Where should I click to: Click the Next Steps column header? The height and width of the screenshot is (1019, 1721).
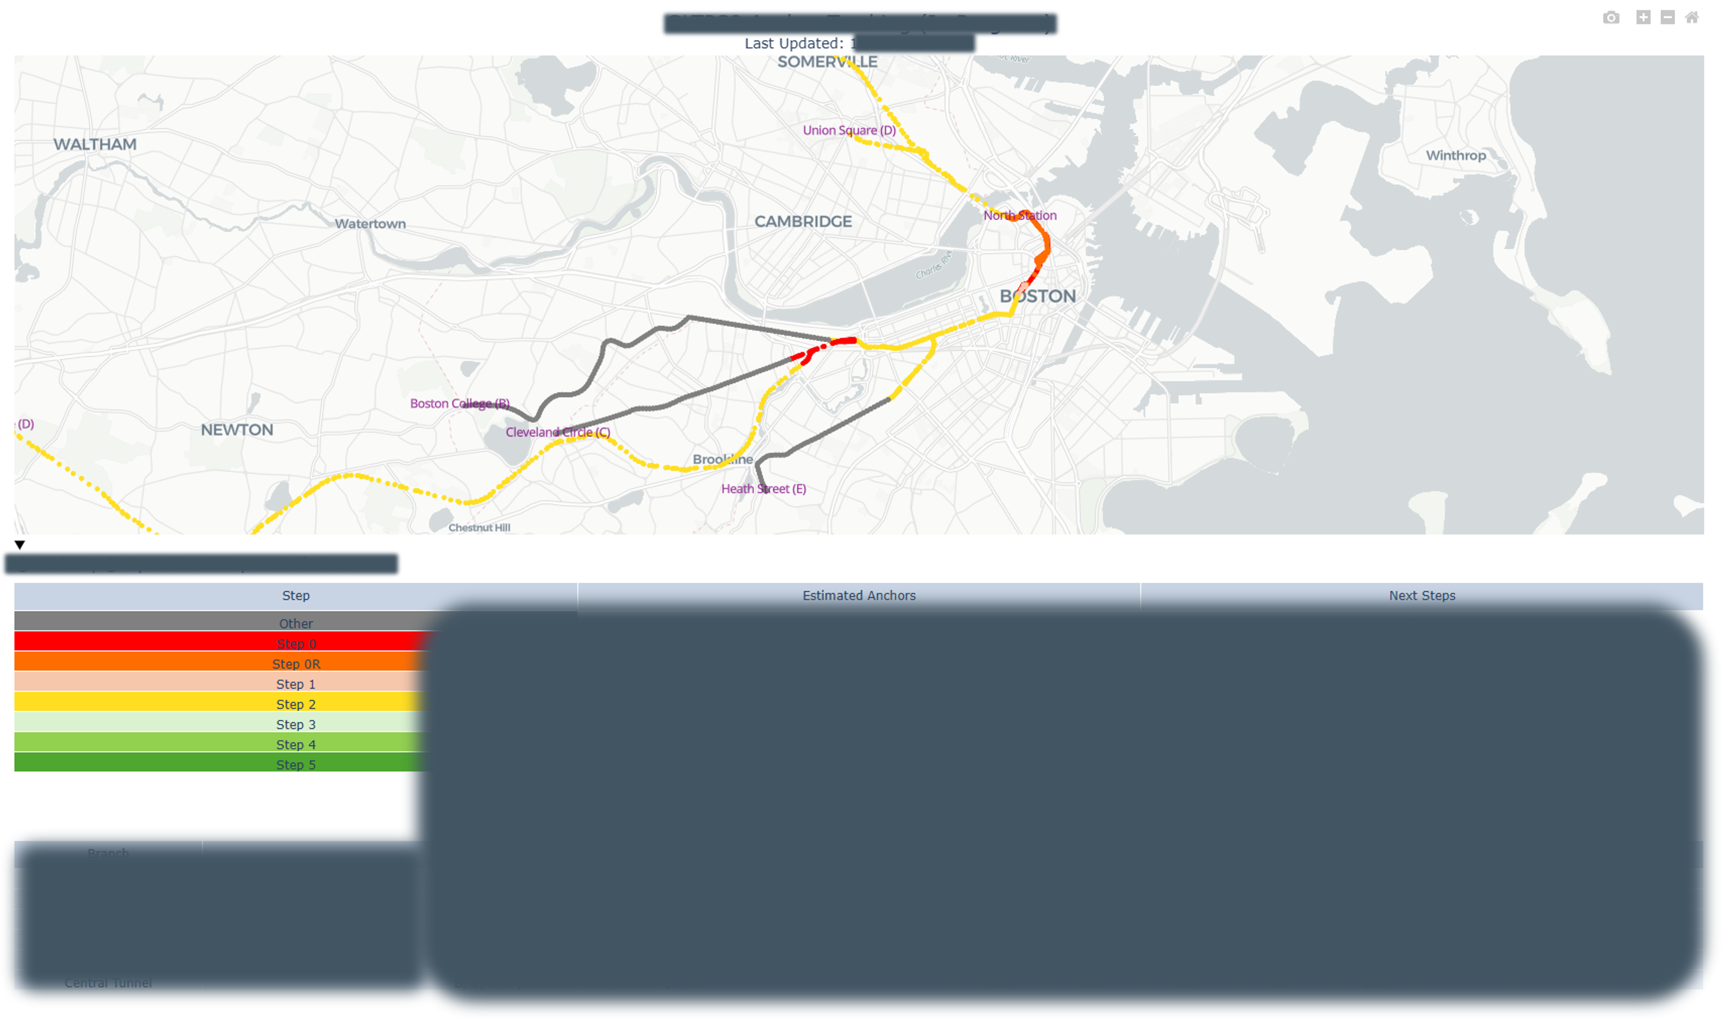tap(1421, 595)
